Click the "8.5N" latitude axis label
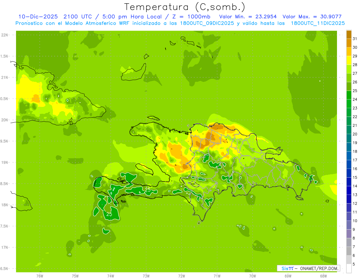Screen dimensions: 363x280 point(5,184)
